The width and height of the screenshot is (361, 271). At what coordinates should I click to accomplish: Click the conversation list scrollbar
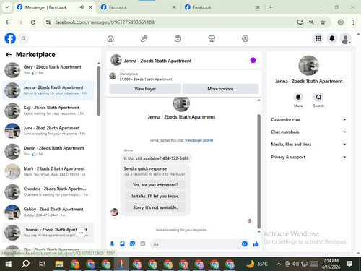pos(99,91)
